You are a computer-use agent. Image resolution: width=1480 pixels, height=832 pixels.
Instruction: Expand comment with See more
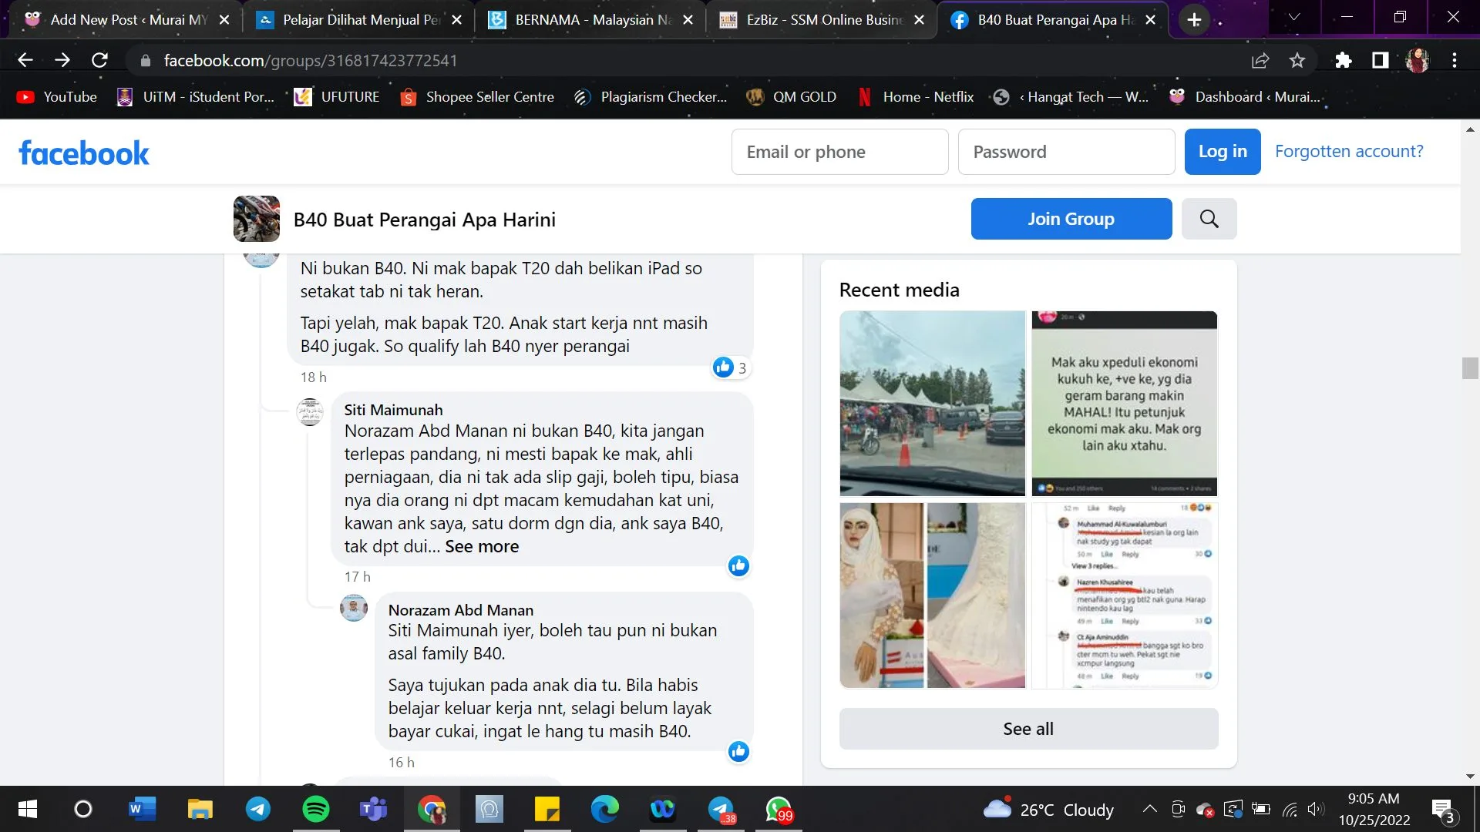[x=482, y=546]
